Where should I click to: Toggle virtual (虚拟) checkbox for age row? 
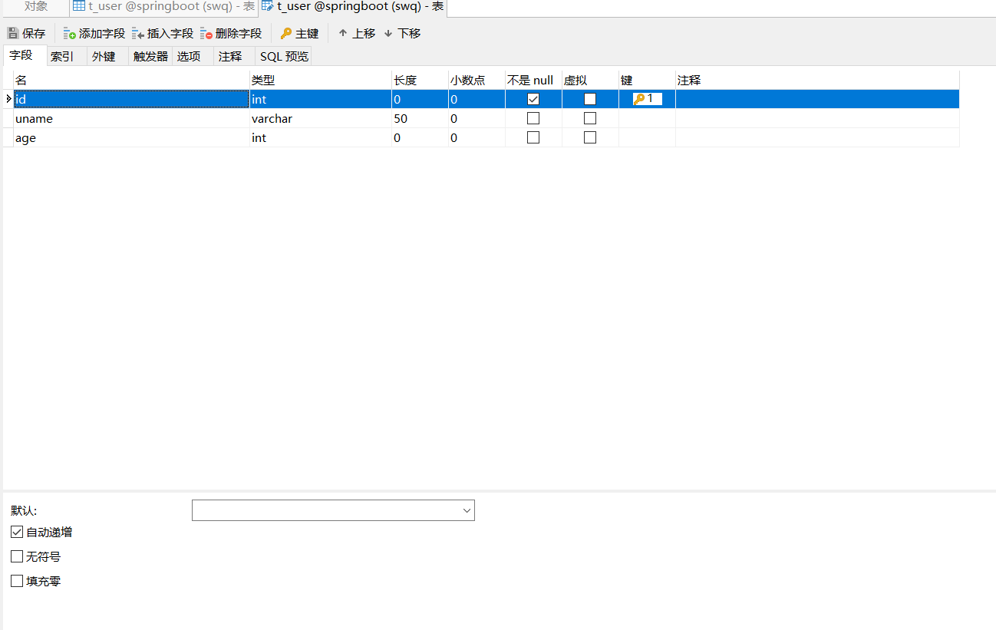590,137
